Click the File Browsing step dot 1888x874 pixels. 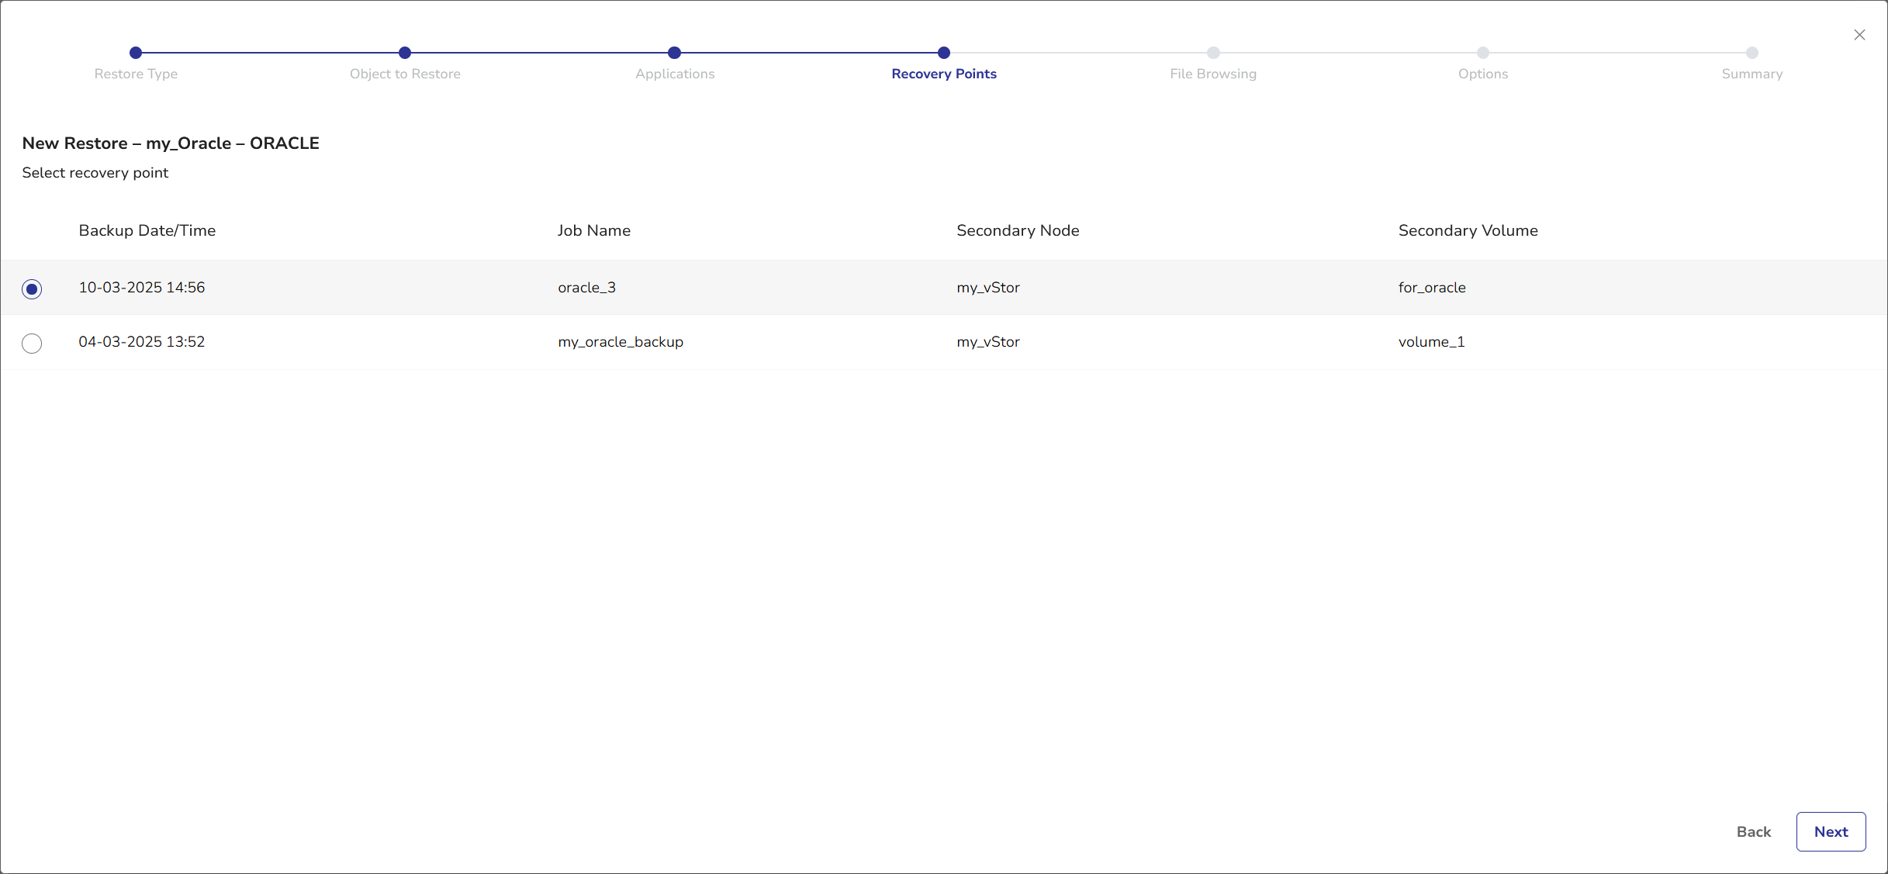tap(1213, 53)
